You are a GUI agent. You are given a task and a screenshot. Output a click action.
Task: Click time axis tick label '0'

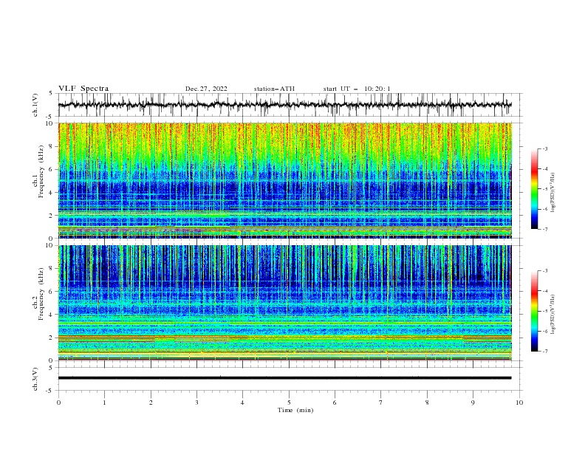point(58,403)
